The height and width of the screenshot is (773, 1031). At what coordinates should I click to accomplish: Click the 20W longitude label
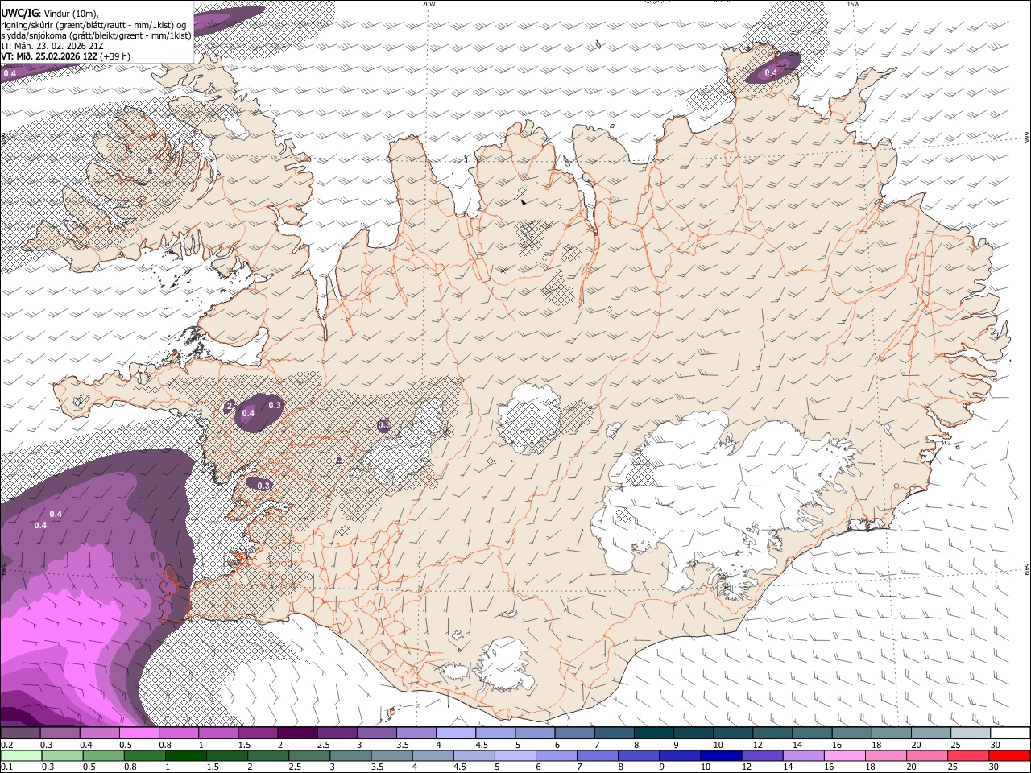pos(429,4)
